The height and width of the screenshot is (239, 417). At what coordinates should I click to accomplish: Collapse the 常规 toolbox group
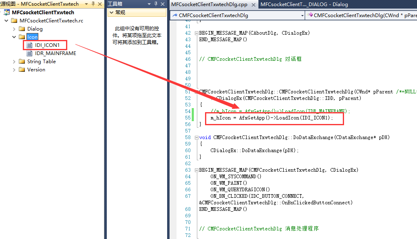[x=111, y=13]
